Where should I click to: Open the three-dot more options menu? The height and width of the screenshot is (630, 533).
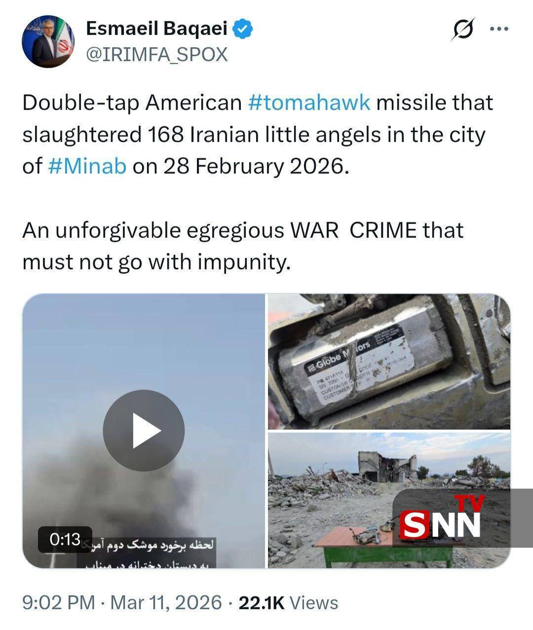coord(498,29)
